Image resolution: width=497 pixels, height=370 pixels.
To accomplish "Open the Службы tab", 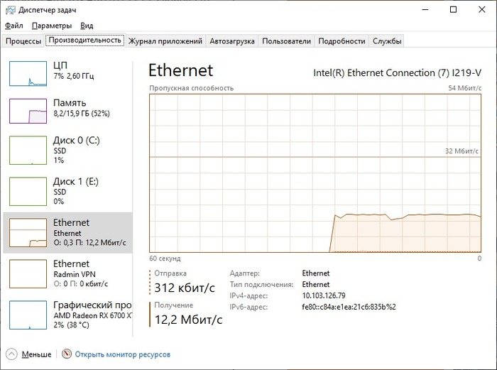I will 387,41.
